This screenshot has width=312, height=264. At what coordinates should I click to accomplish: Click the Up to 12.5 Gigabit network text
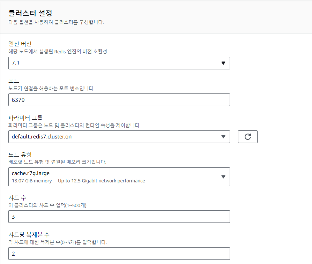click(102, 181)
